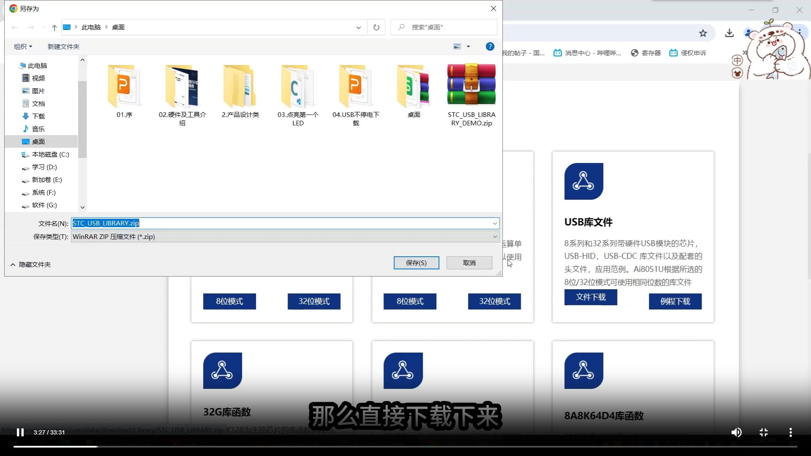Collapse folders with 隐藏文件夹

coord(30,265)
